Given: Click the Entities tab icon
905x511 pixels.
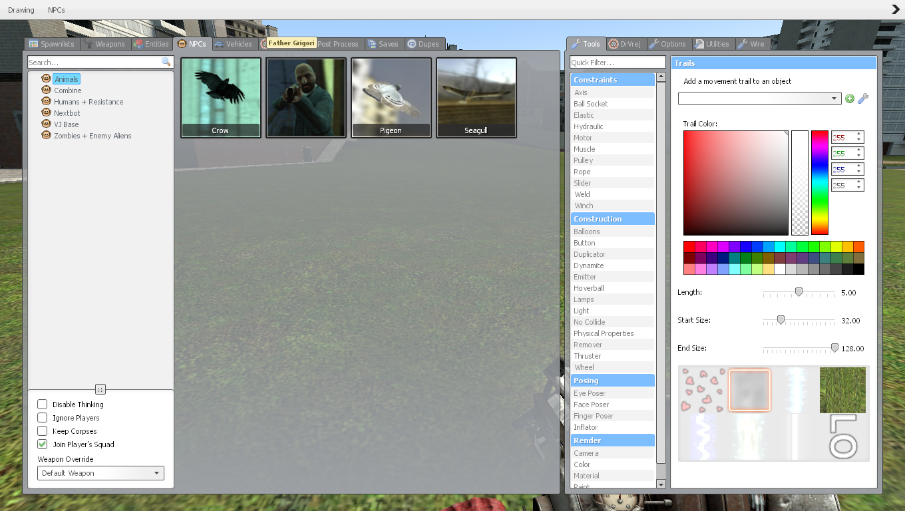Looking at the screenshot, I should pos(138,44).
